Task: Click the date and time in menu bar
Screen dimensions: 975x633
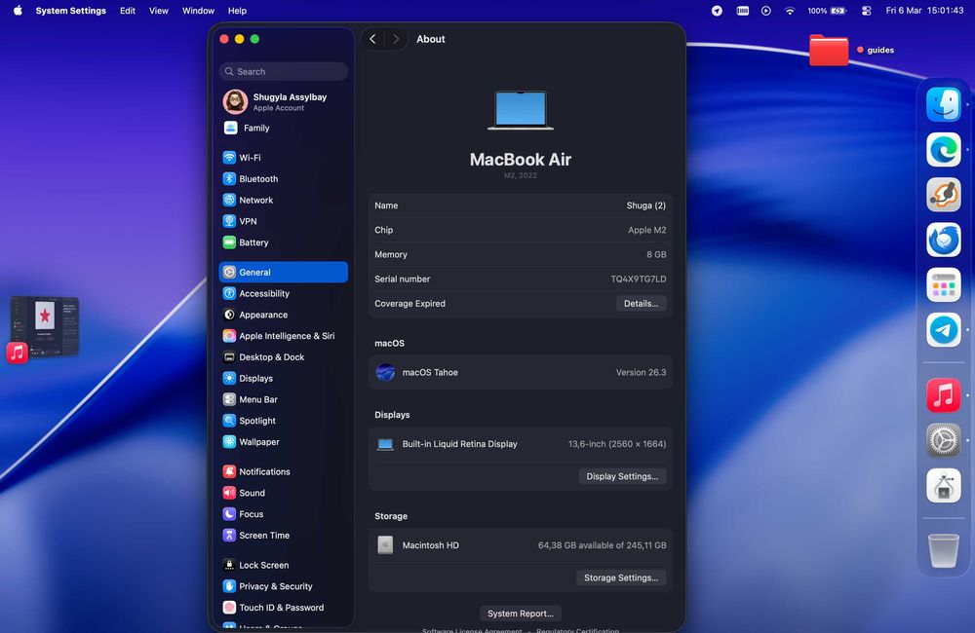Action: (924, 11)
